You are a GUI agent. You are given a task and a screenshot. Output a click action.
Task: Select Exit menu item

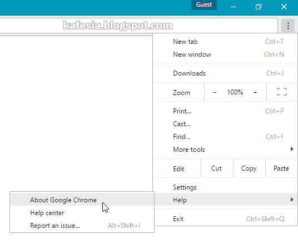pyautogui.click(x=225, y=219)
